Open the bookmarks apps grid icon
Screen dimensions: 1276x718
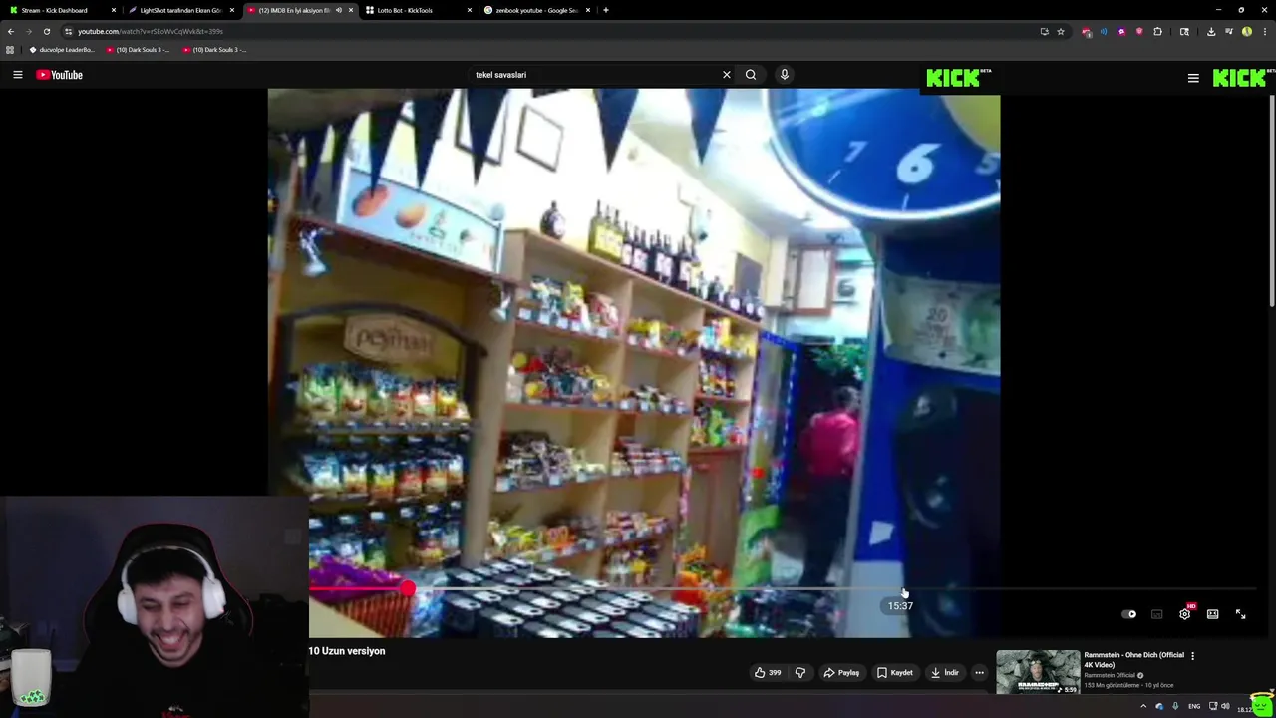[10, 50]
